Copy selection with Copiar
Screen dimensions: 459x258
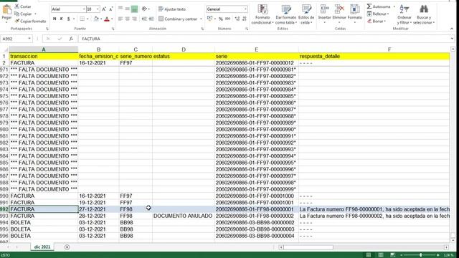coord(24,14)
